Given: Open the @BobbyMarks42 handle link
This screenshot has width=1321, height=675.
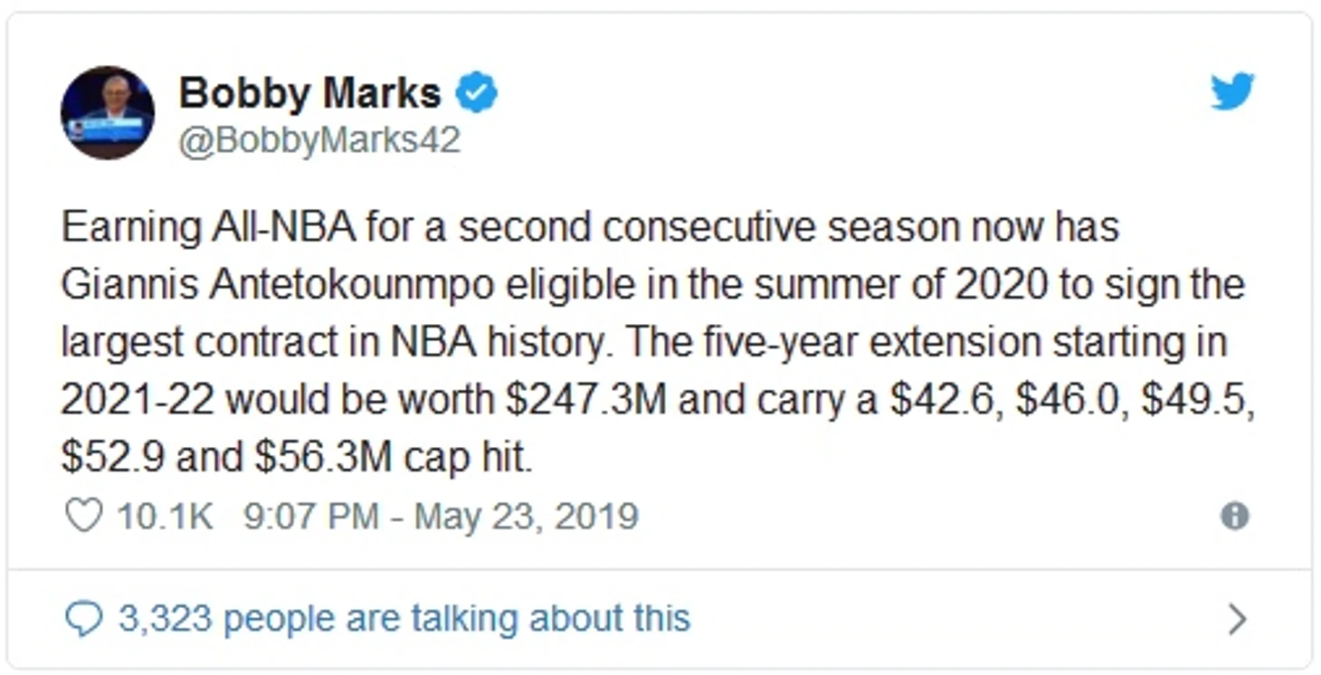Looking at the screenshot, I should tap(319, 141).
